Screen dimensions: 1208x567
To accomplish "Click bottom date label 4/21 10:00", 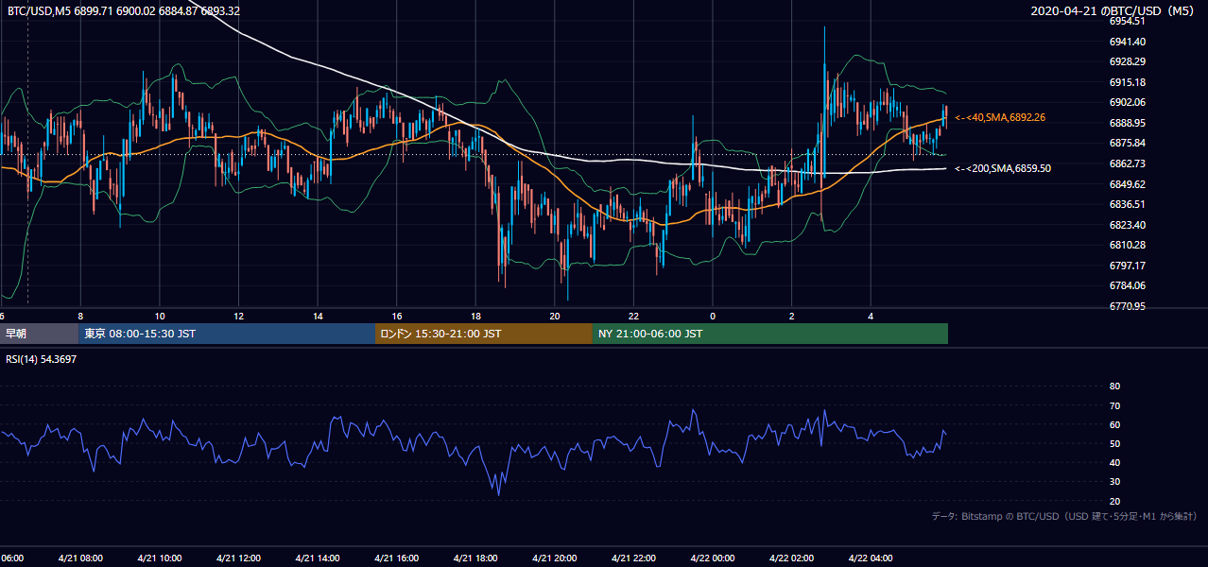I will [x=159, y=558].
